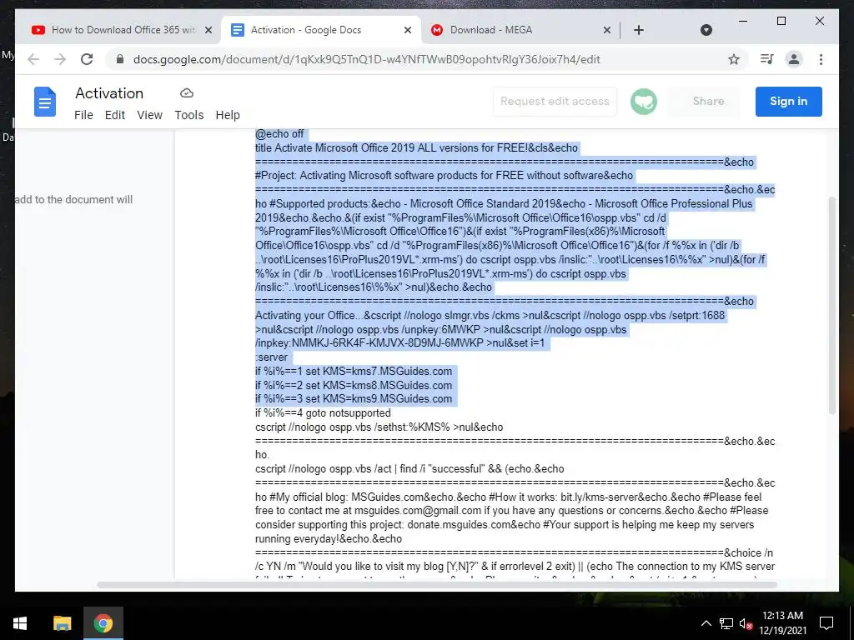Click the horizontal scrollbar at bottom
Viewport: 854px width, 640px height.
click(437, 585)
